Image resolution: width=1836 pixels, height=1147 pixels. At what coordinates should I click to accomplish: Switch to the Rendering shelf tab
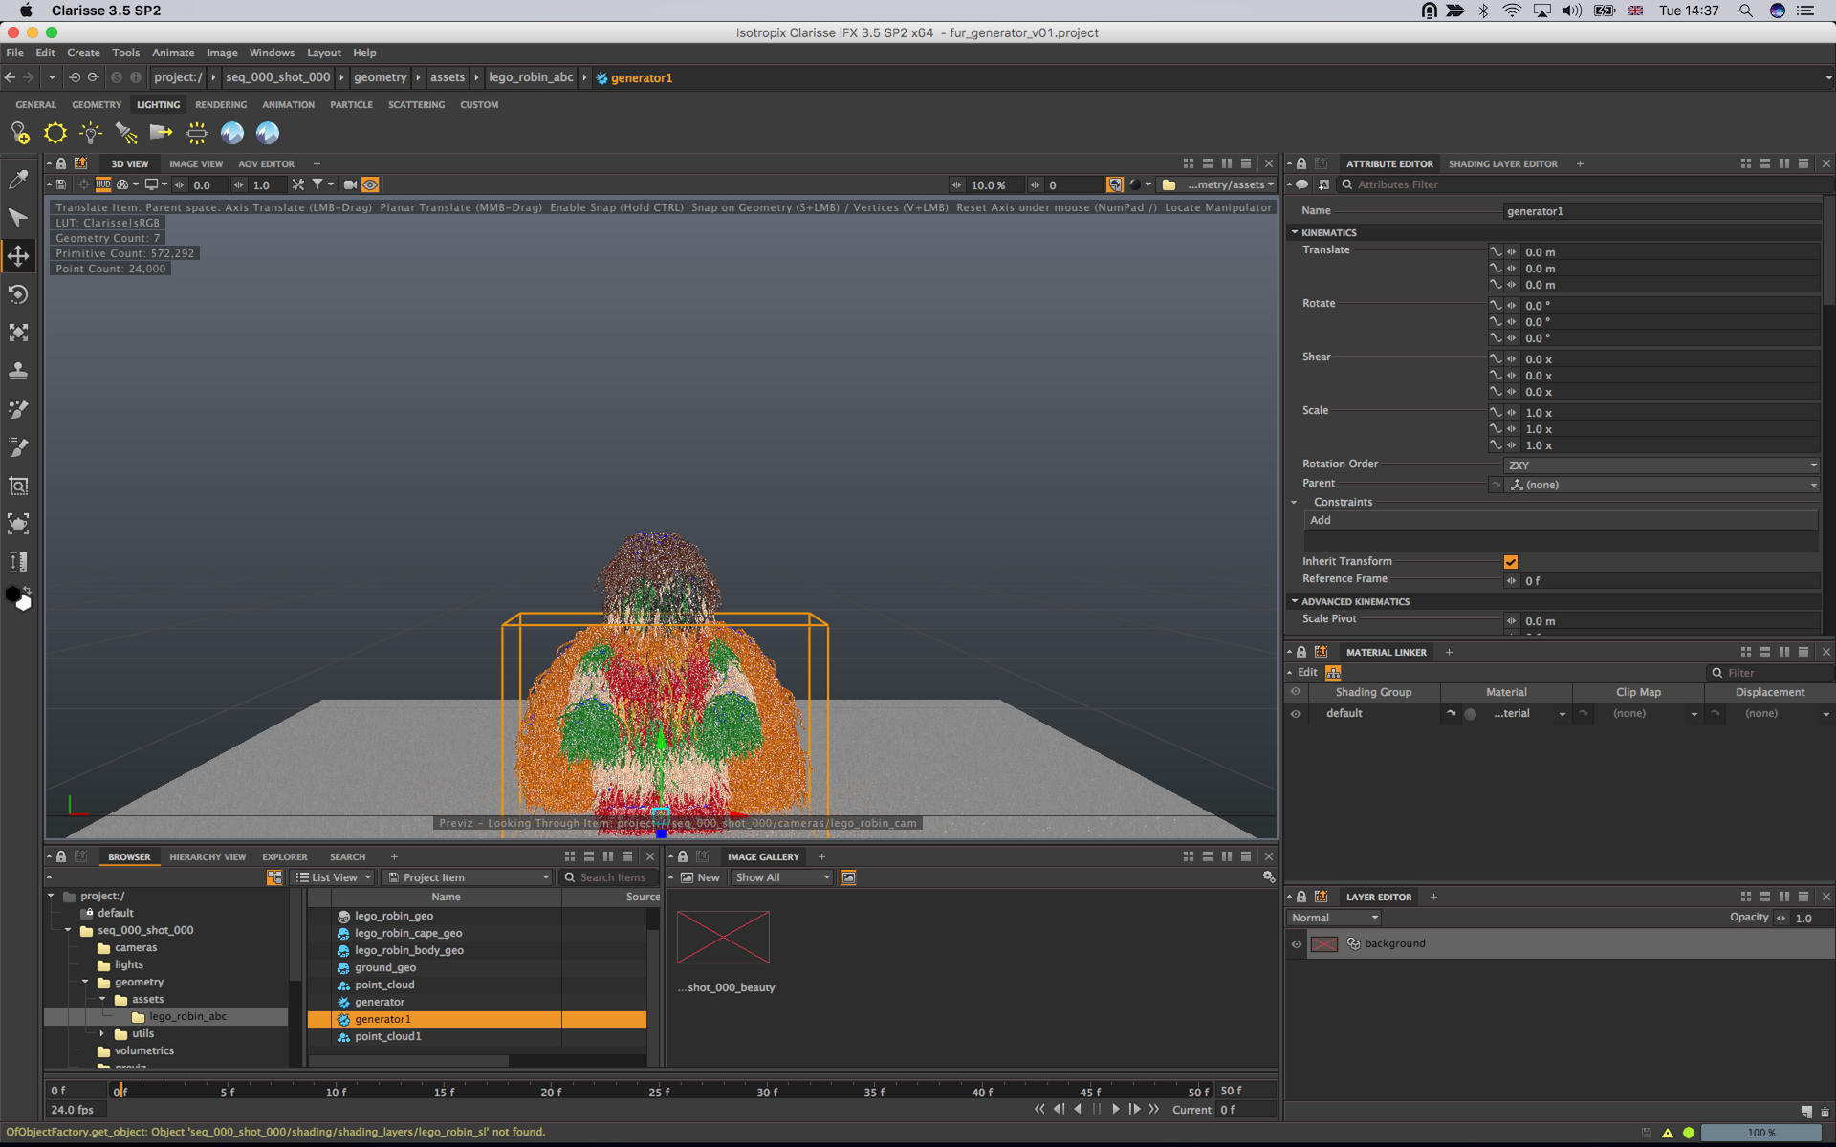point(221,104)
